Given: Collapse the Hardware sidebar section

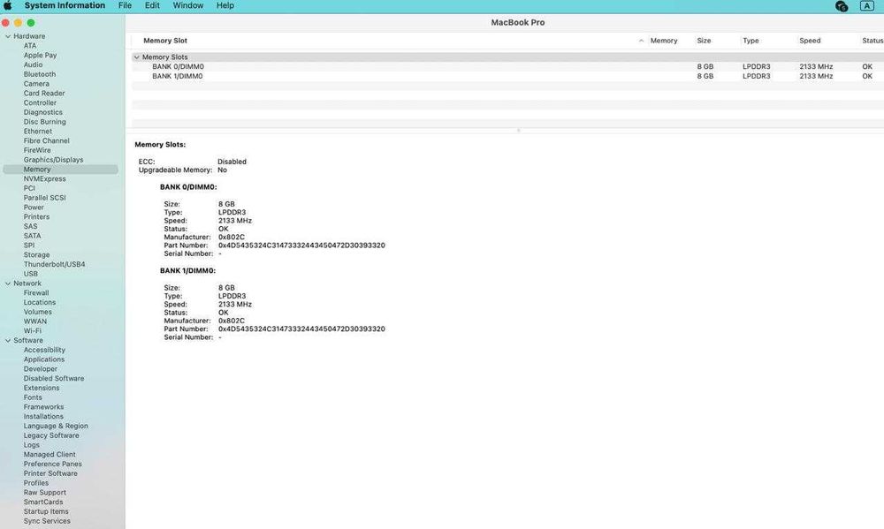Looking at the screenshot, I should (x=8, y=36).
